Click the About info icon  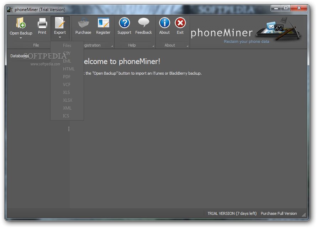(164, 23)
